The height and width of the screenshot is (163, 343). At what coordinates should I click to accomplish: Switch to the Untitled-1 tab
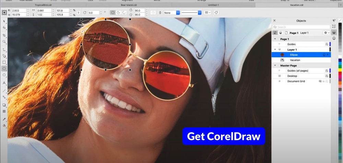pyautogui.click(x=213, y=5)
